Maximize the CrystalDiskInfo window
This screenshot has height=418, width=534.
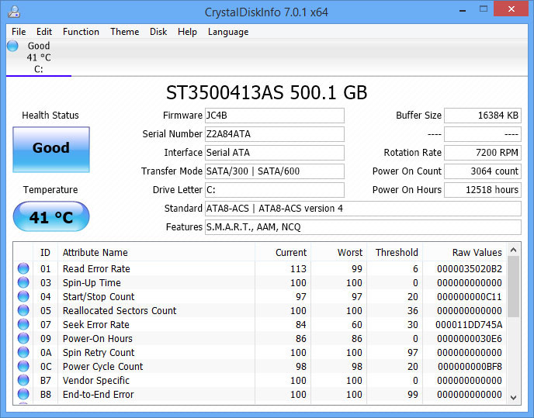[484, 9]
